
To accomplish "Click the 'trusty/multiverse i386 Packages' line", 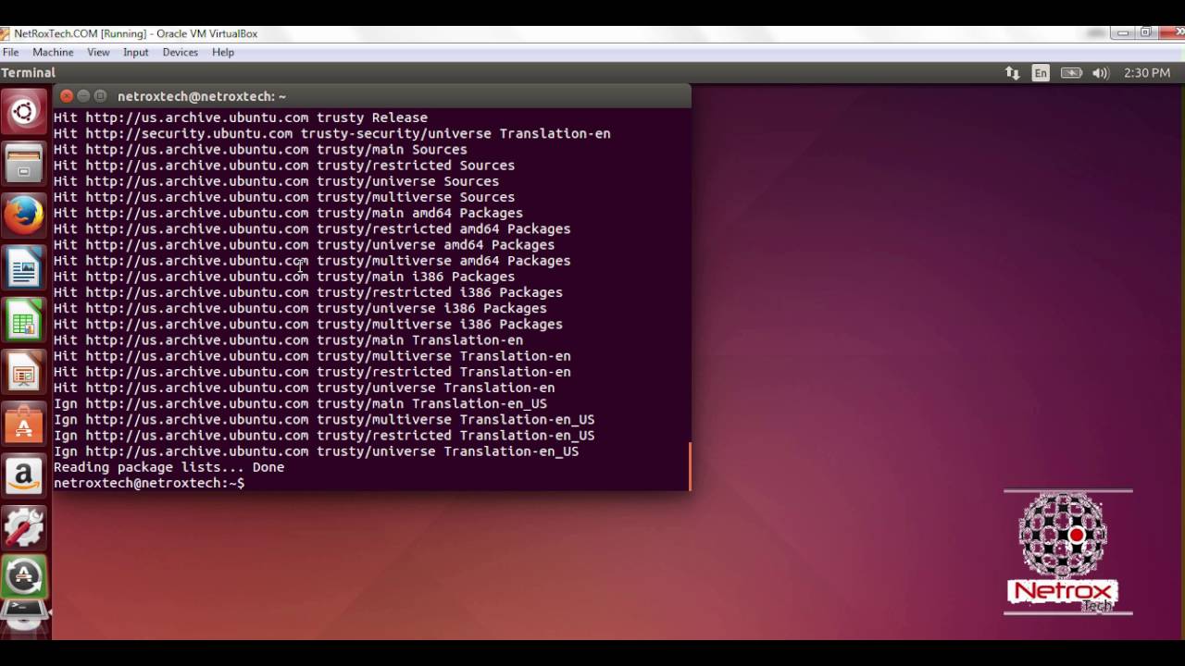I will point(308,324).
